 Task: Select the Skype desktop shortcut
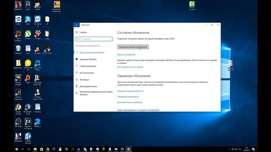point(28,20)
